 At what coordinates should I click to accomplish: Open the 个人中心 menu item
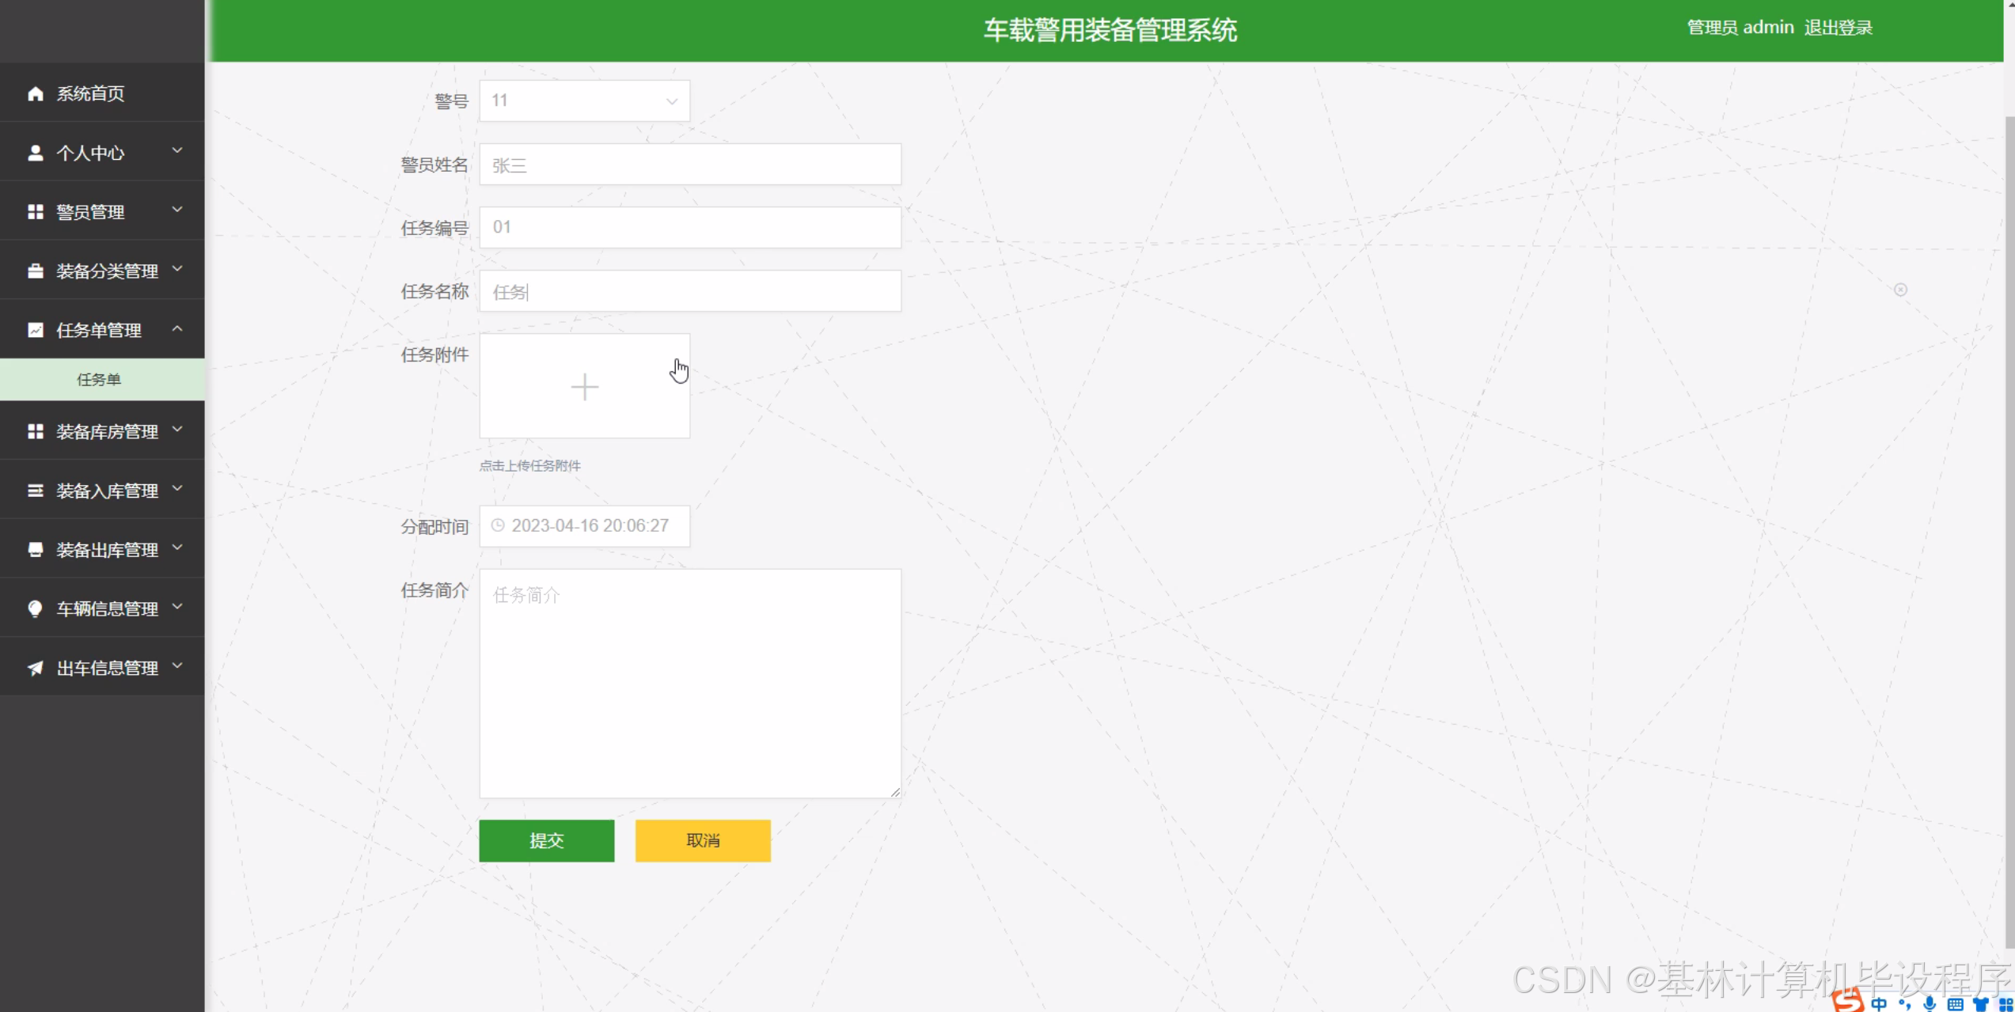click(x=102, y=152)
